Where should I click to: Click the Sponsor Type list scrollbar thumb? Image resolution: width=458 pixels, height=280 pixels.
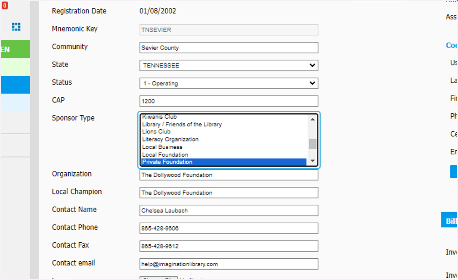[313, 144]
